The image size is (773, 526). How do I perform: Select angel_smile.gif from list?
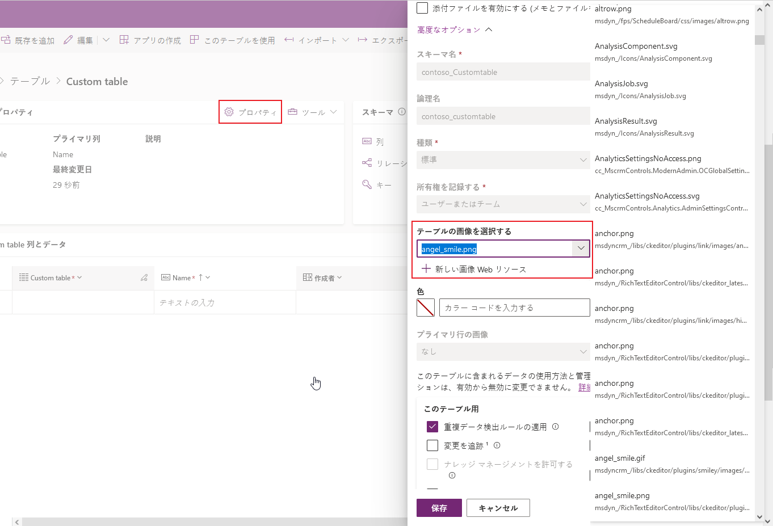[673, 464]
